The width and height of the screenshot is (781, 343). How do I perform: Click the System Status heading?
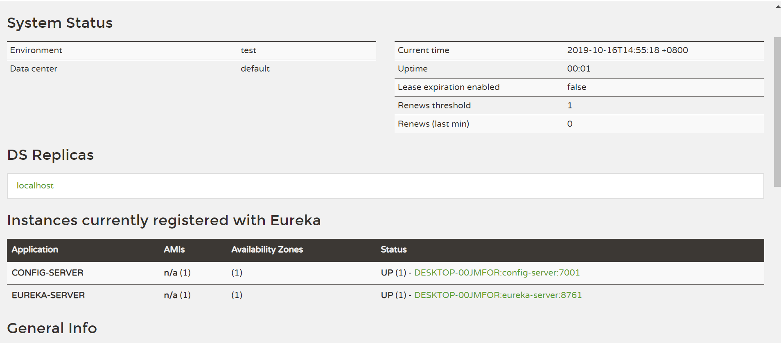click(60, 23)
